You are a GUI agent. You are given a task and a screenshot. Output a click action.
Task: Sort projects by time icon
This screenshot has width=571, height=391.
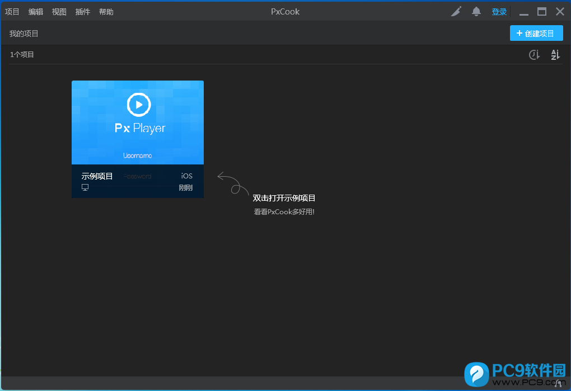click(534, 55)
